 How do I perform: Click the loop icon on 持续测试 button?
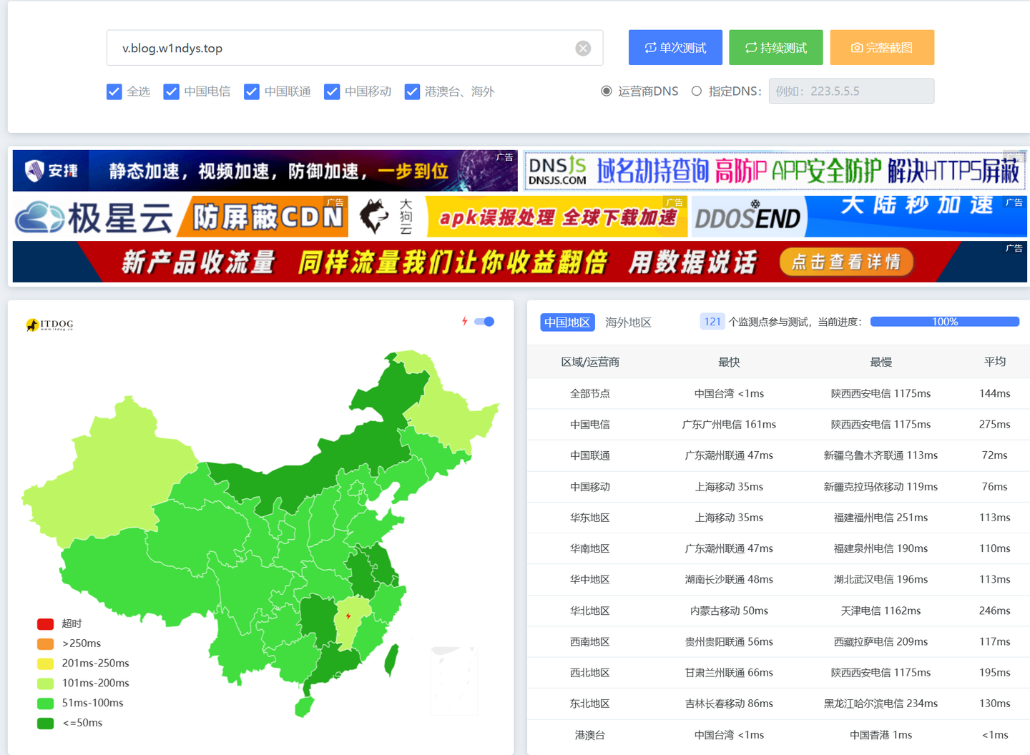(x=750, y=47)
